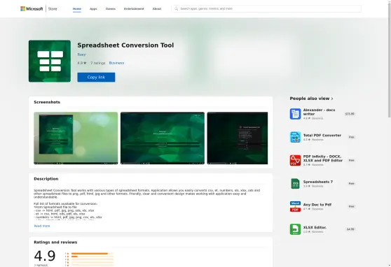This screenshot has height=267, width=391.
Task: Open PDF Infinity app icon
Action: tap(295, 160)
